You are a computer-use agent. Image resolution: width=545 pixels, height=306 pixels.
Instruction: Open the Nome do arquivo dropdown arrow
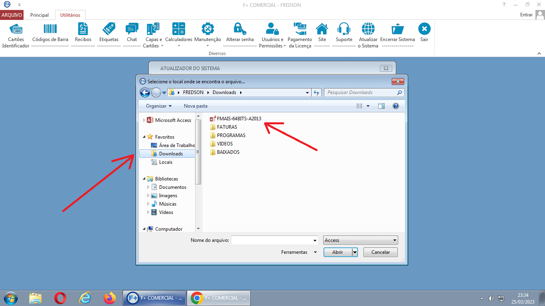click(315, 240)
